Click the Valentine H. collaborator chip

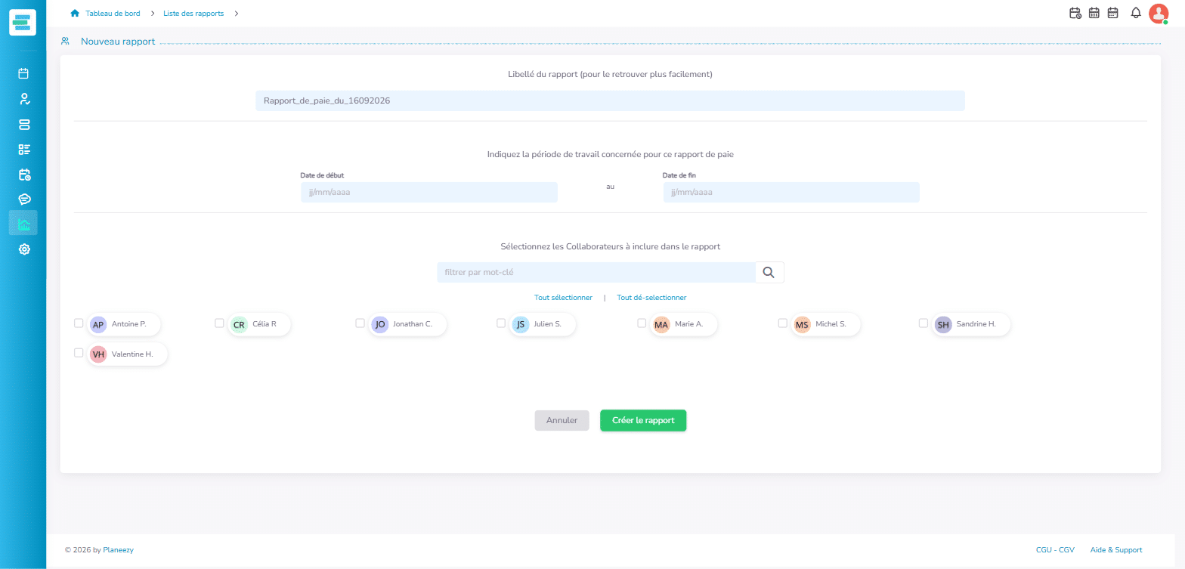(128, 354)
